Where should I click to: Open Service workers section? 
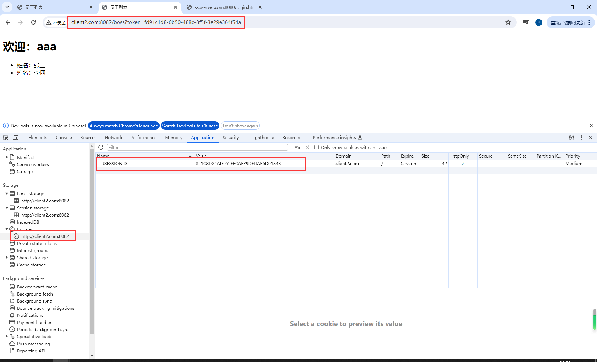point(33,164)
